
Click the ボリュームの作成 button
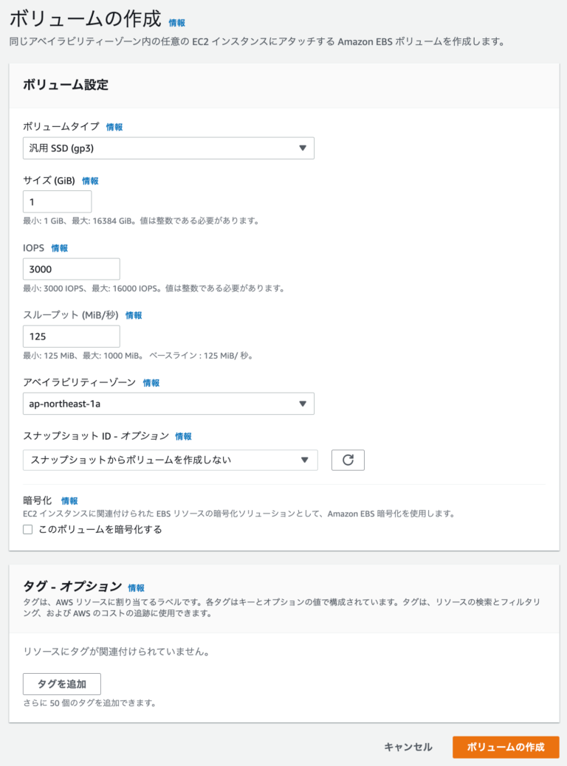click(506, 747)
